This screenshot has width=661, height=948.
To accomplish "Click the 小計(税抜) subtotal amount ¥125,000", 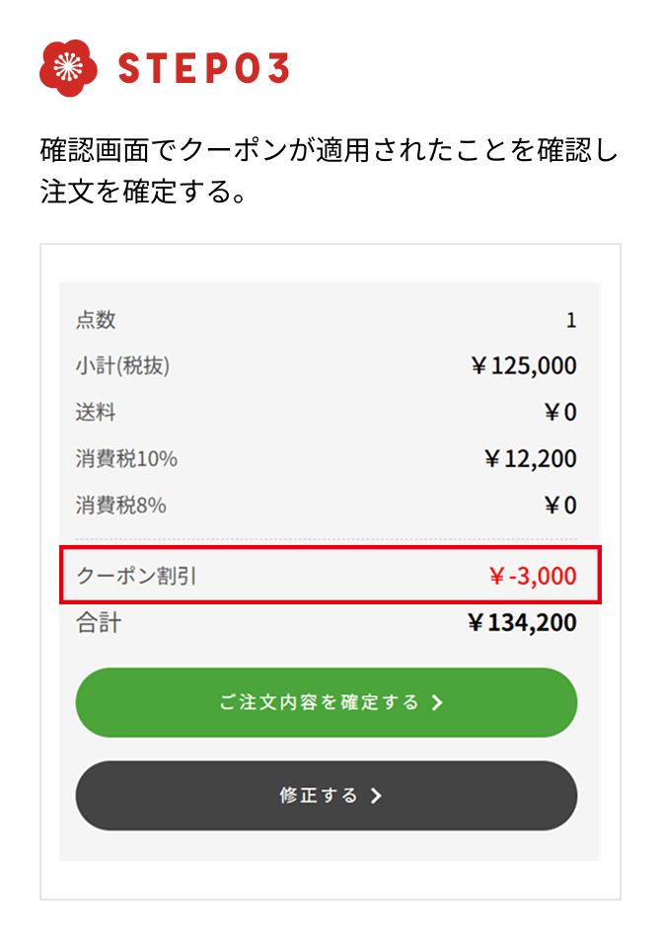I will pyautogui.click(x=523, y=365).
